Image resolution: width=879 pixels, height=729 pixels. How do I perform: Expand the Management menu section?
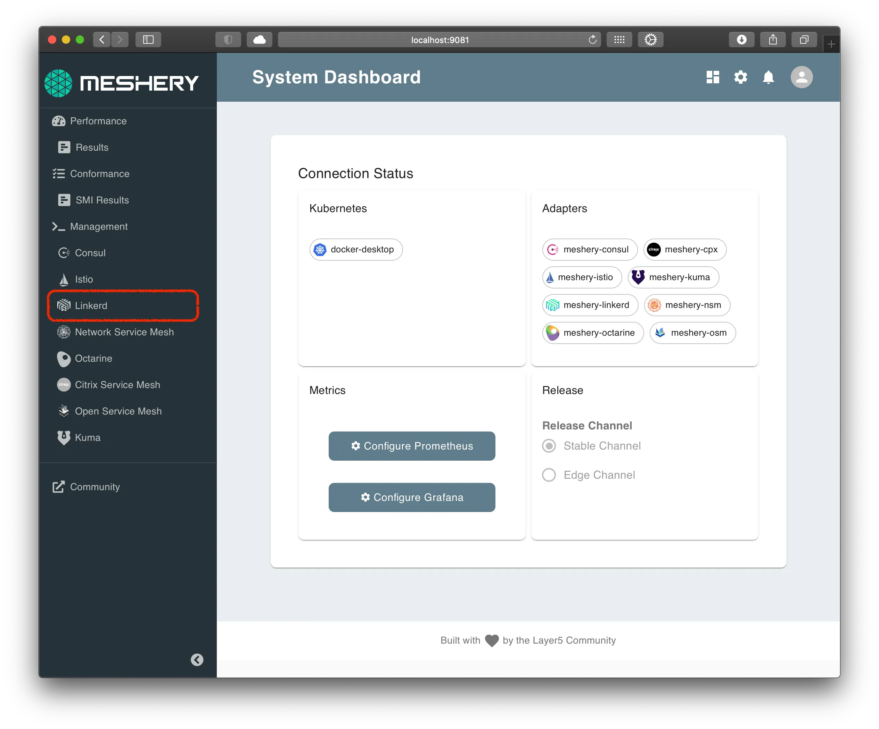[99, 227]
